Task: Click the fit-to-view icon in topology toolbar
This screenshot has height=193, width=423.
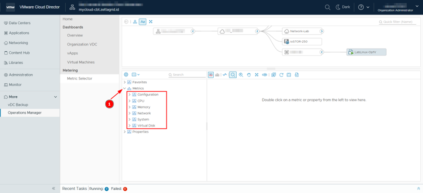Action: (x=151, y=22)
